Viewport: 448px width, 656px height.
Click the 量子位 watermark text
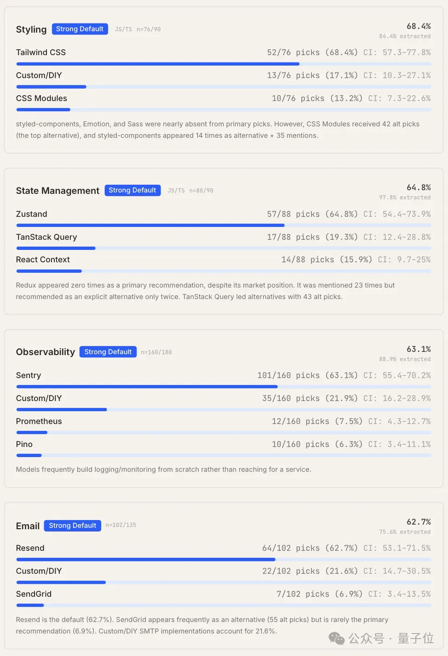pos(416,639)
